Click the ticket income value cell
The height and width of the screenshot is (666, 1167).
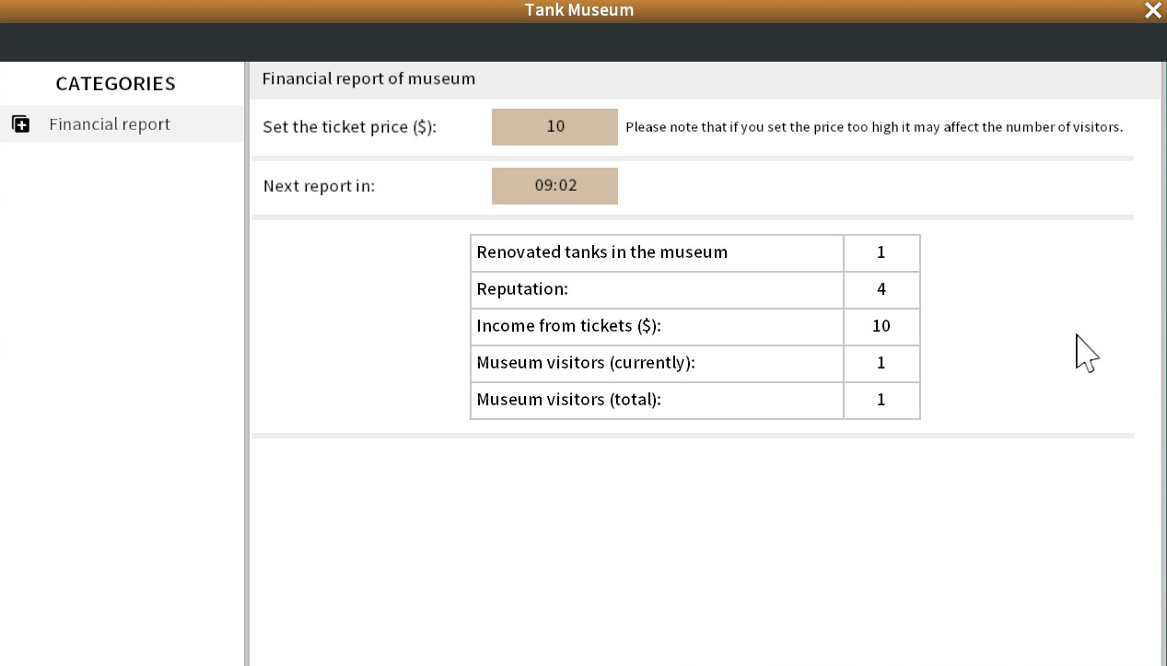click(x=881, y=326)
